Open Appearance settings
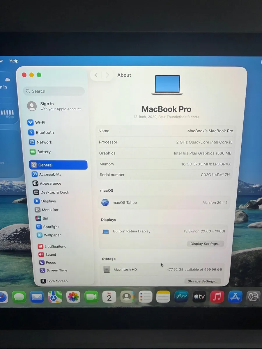 [x=47, y=183]
